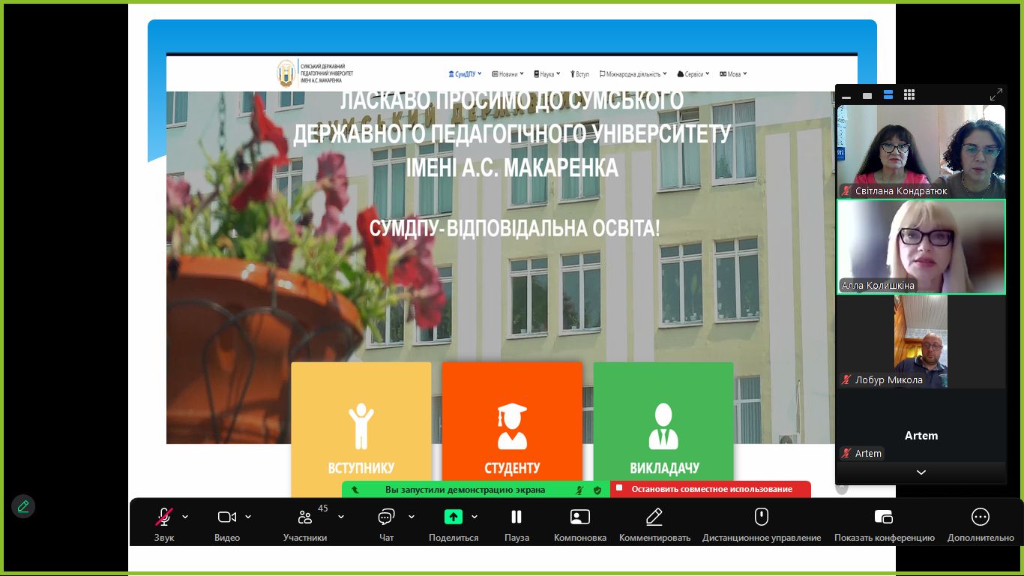The width and height of the screenshot is (1024, 576).
Task: Open the Сервіси website menu
Action: click(x=693, y=74)
